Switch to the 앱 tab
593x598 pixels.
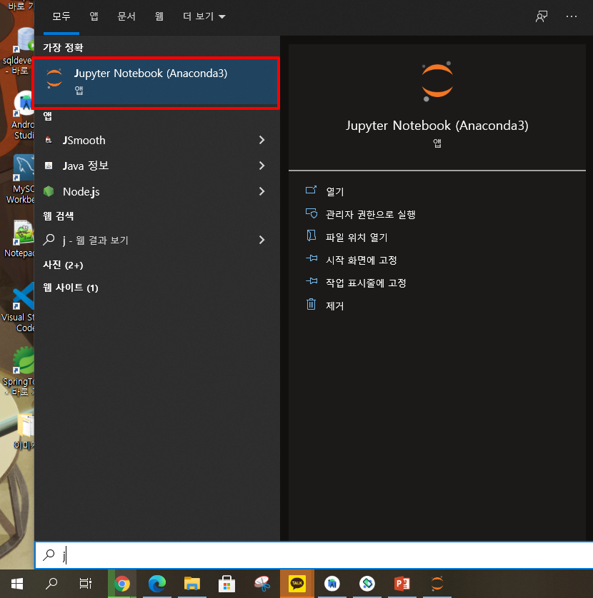pyautogui.click(x=94, y=16)
